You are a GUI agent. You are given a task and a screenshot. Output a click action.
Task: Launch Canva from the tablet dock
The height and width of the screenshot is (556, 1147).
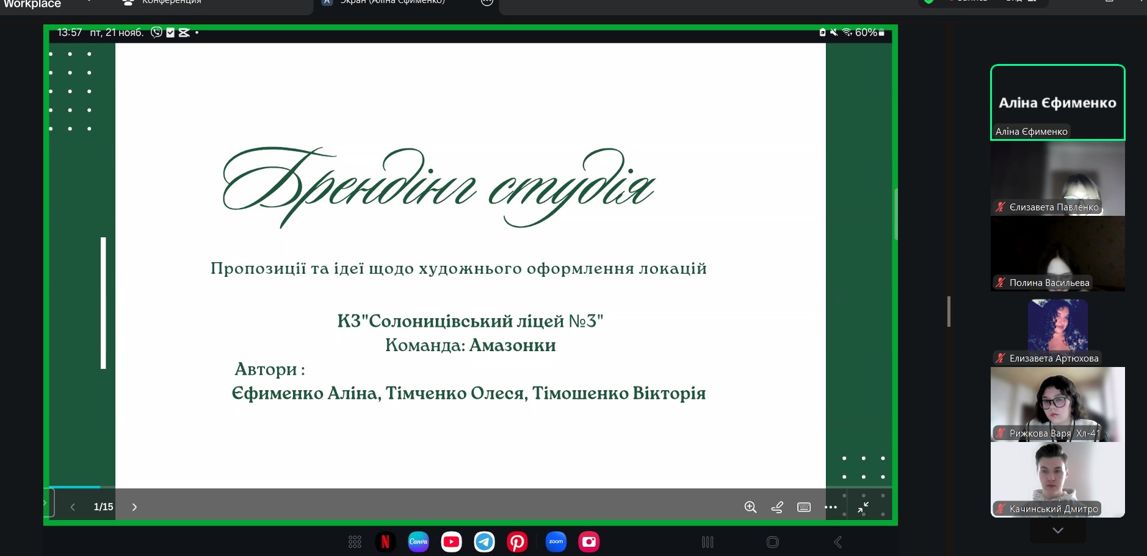tap(418, 541)
